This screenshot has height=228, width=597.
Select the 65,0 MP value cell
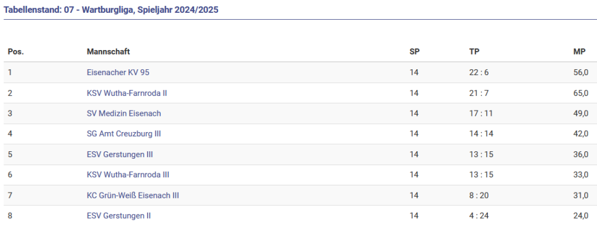pyautogui.click(x=581, y=93)
